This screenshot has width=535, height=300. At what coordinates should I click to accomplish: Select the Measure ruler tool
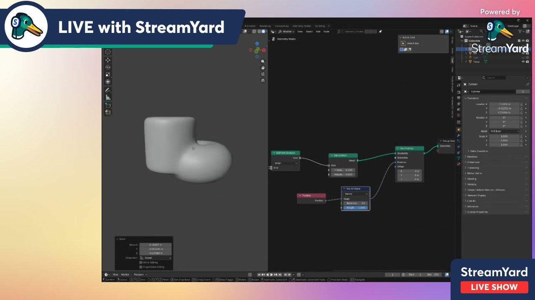(x=108, y=97)
